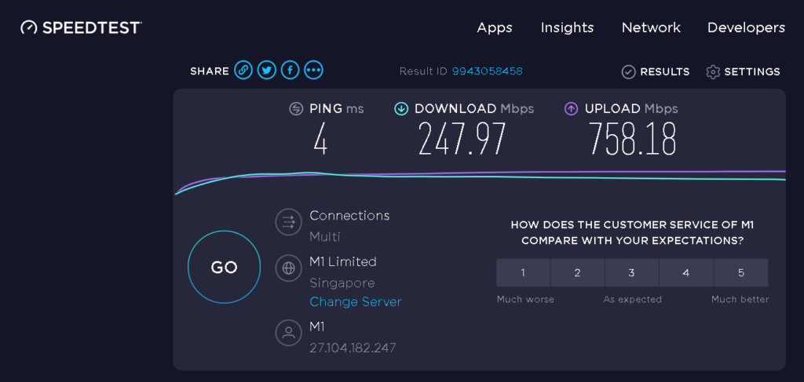Click the M1 provider name above the IP address
The image size is (804, 382).
click(x=317, y=326)
